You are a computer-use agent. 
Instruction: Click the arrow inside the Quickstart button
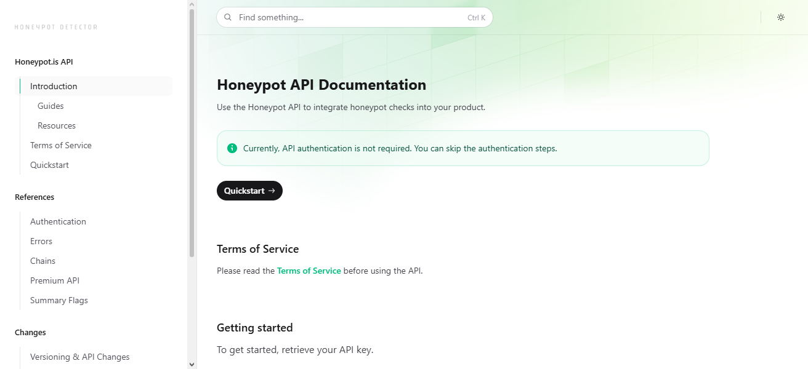click(271, 191)
